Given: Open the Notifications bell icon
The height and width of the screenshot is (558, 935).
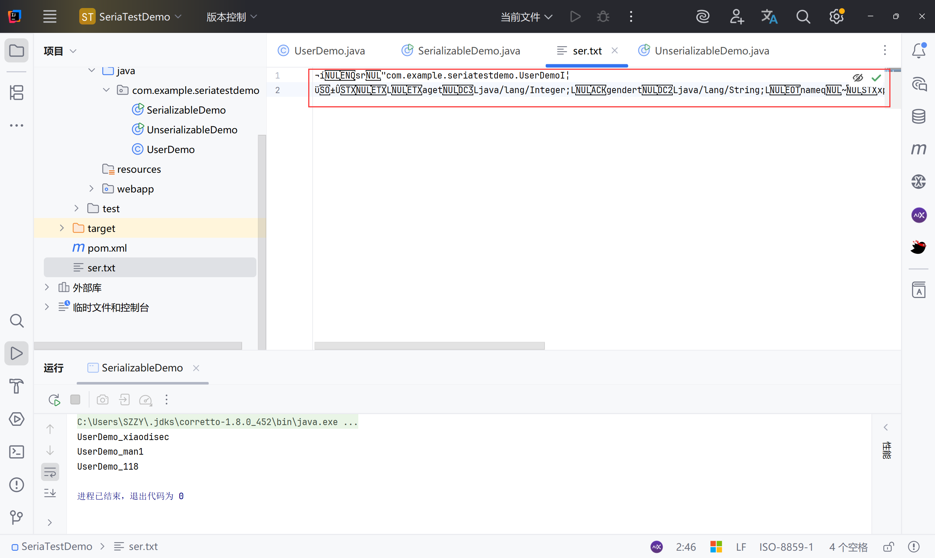Looking at the screenshot, I should pyautogui.click(x=919, y=51).
